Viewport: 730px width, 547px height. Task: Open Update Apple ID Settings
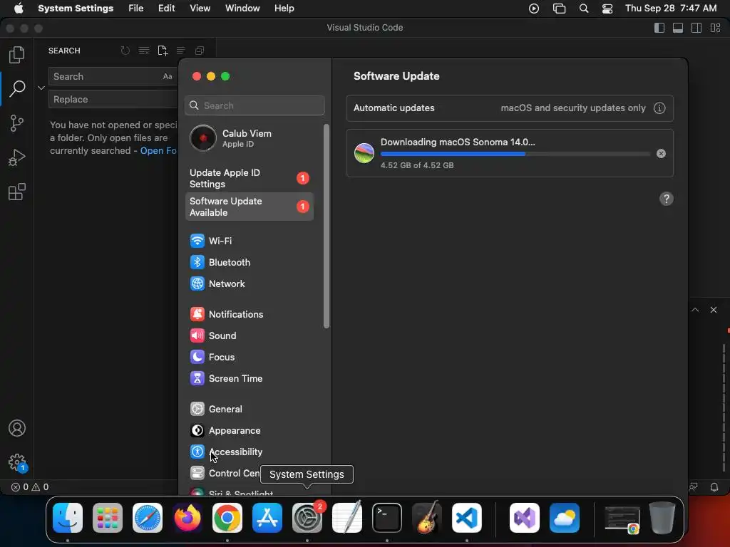(x=250, y=178)
